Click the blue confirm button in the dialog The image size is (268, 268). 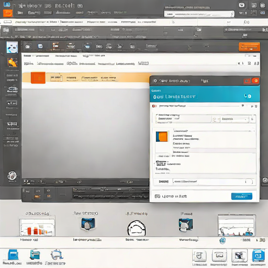coord(242,196)
